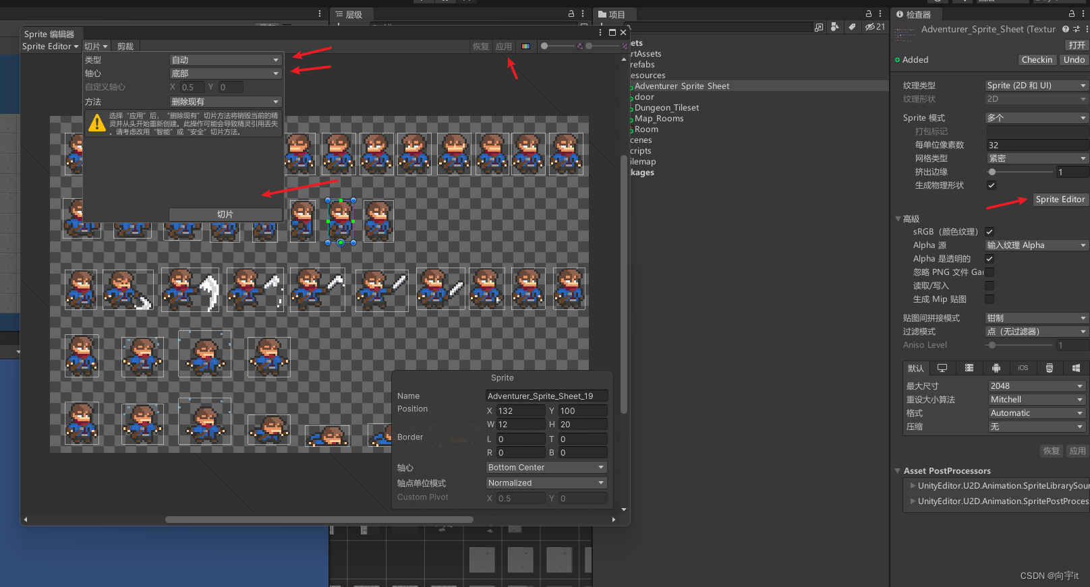The width and height of the screenshot is (1090, 587).
Task: Select the iOS platform override tab
Action: tap(1023, 368)
